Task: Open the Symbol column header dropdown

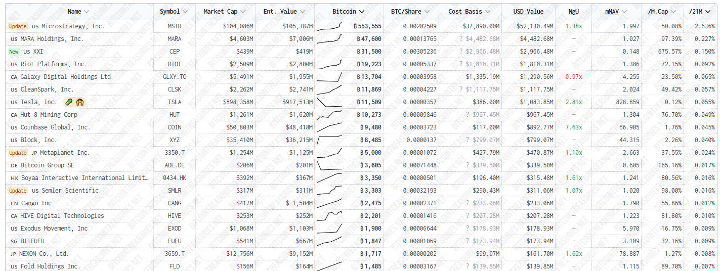Action: point(185,12)
